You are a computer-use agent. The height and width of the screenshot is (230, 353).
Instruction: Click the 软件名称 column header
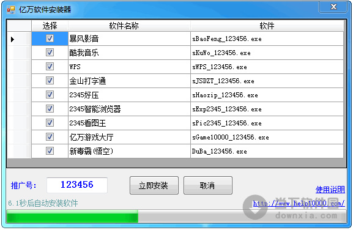pyautogui.click(x=129, y=26)
